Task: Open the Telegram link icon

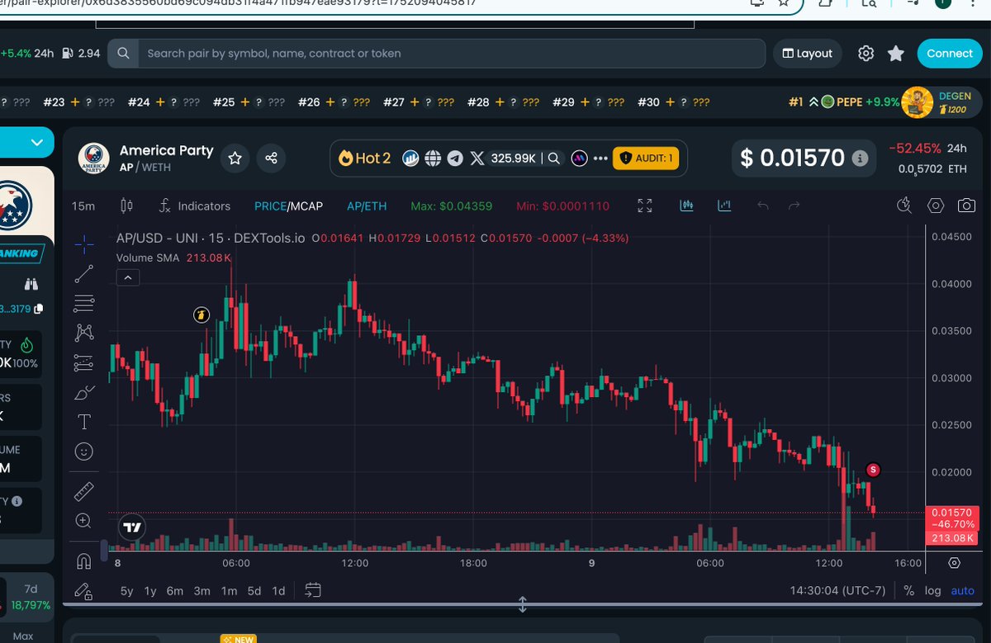Action: [x=455, y=158]
